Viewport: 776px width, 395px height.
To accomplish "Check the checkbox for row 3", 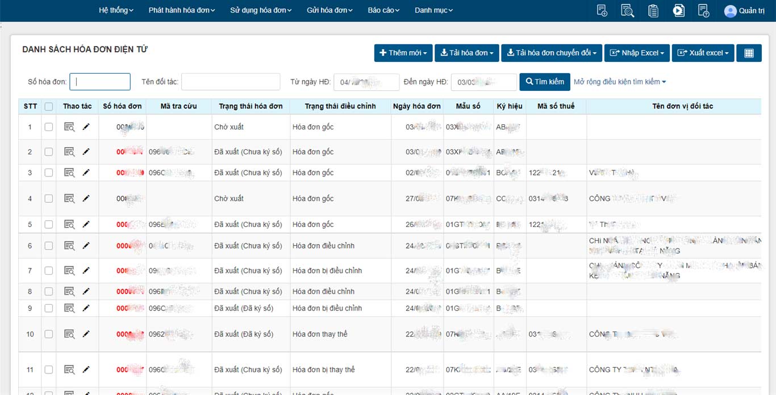I will pos(49,173).
